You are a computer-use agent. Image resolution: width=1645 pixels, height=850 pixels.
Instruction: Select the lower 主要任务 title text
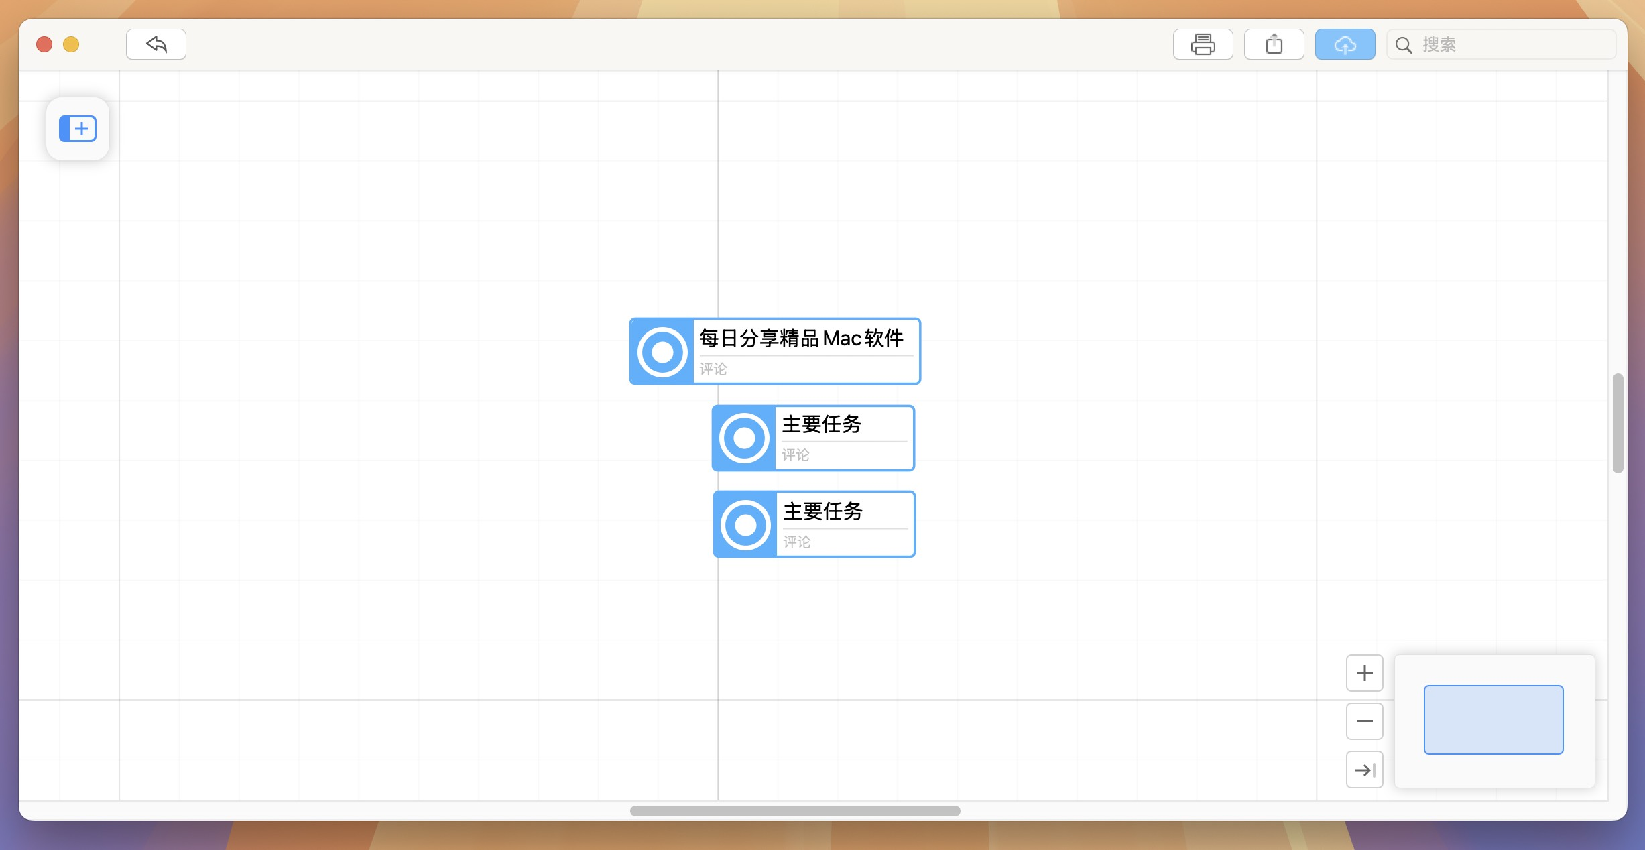[823, 511]
